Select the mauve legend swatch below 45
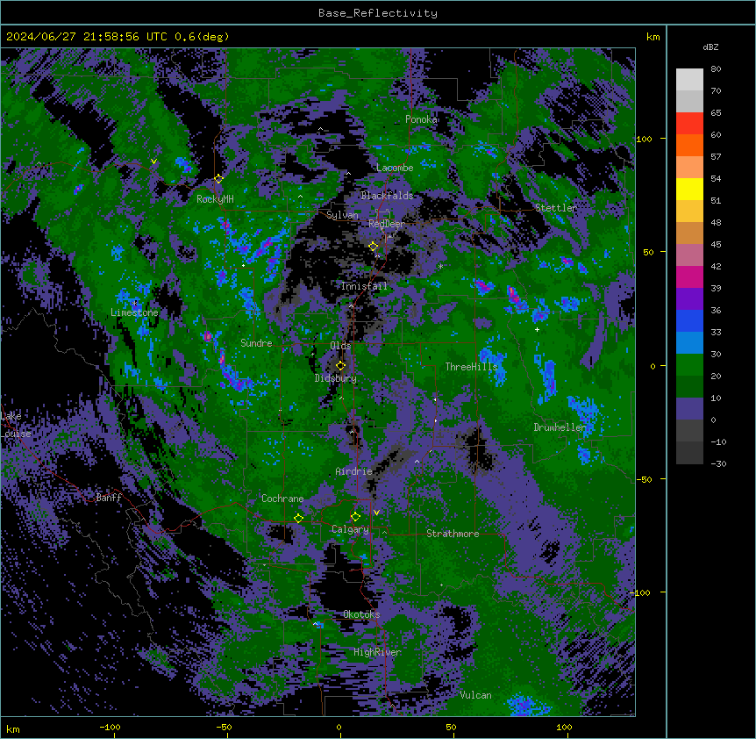Viewport: 756px width, 739px height. click(x=689, y=255)
